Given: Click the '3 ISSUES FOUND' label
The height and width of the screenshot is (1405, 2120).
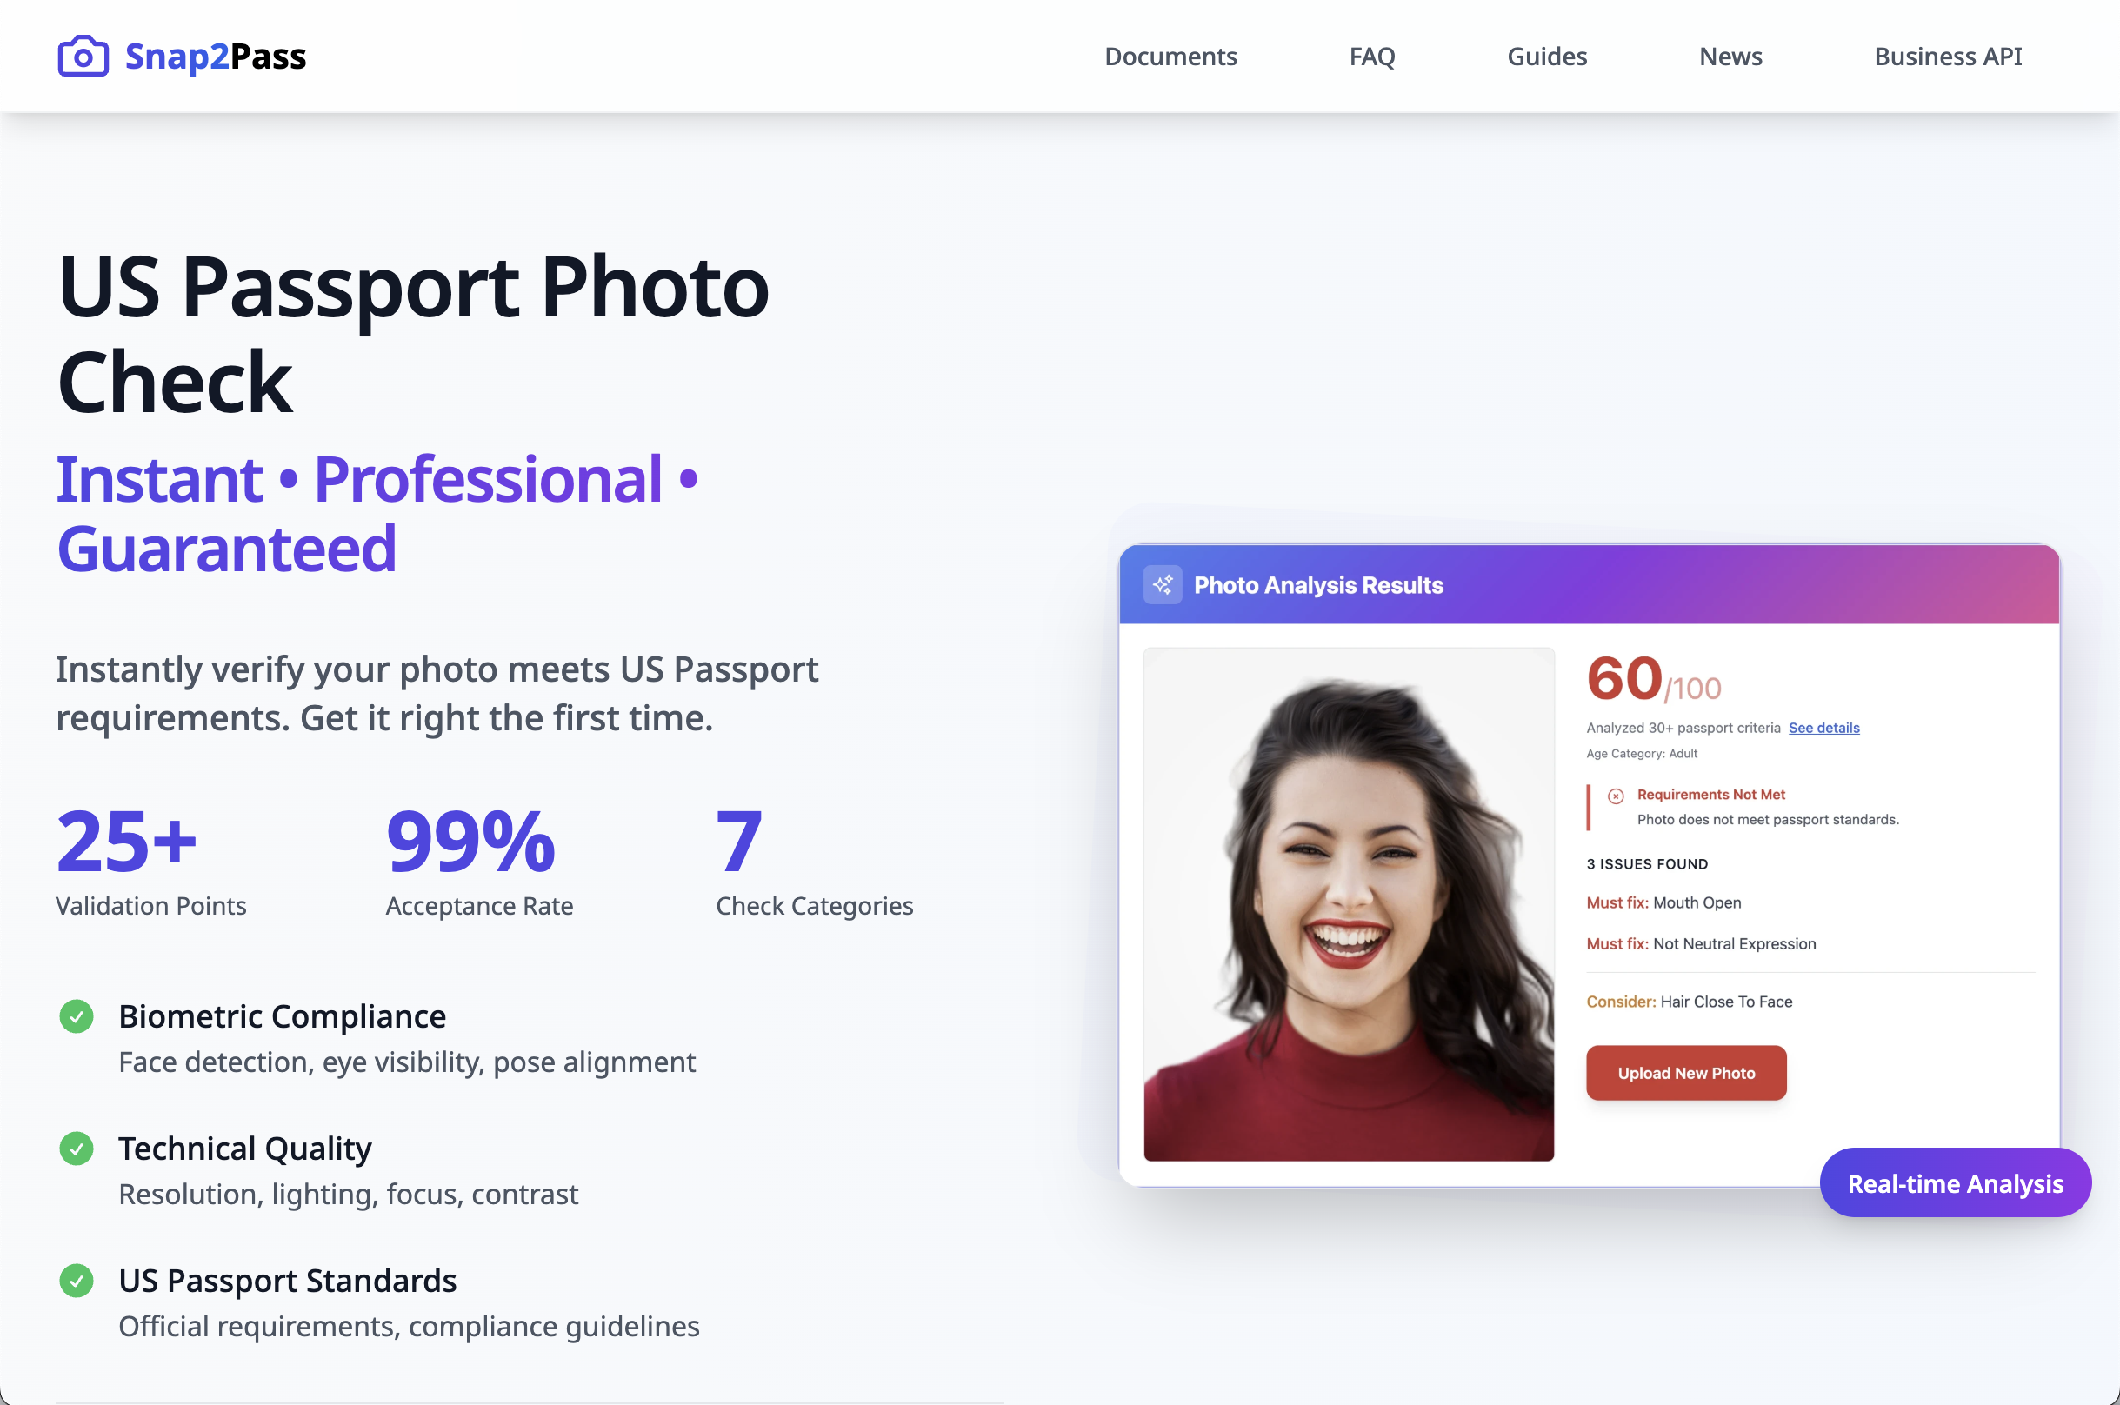Looking at the screenshot, I should (x=1647, y=864).
